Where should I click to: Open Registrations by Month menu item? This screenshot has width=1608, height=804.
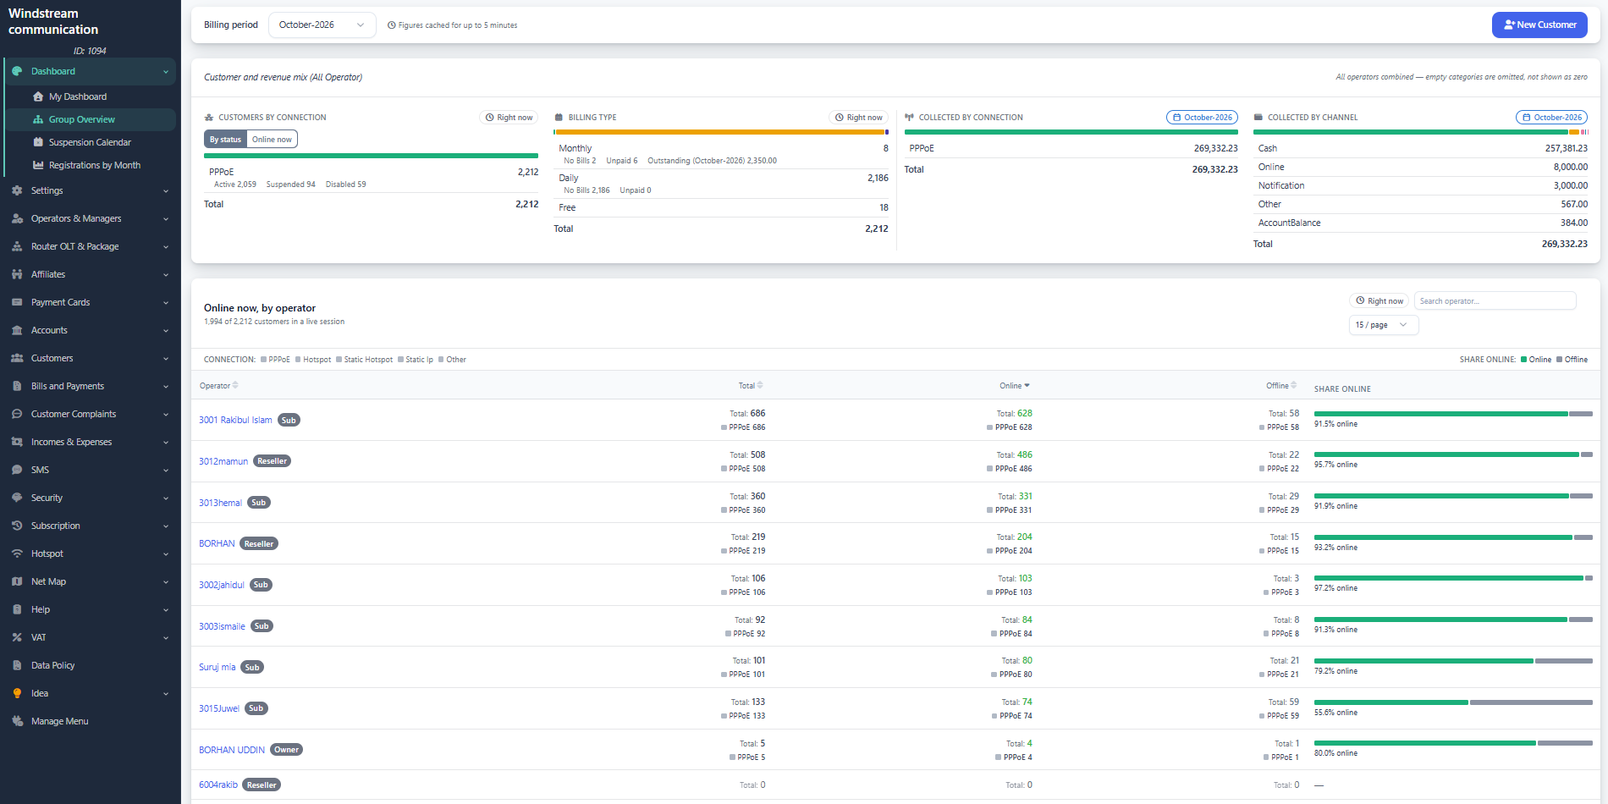coord(95,165)
